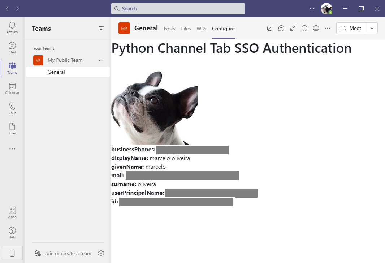Click the businessPhones label
Viewport: 385px width, 263px height.
click(133, 150)
